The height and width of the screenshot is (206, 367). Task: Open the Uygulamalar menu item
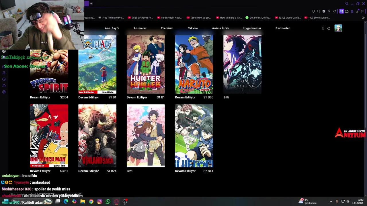[x=252, y=28]
